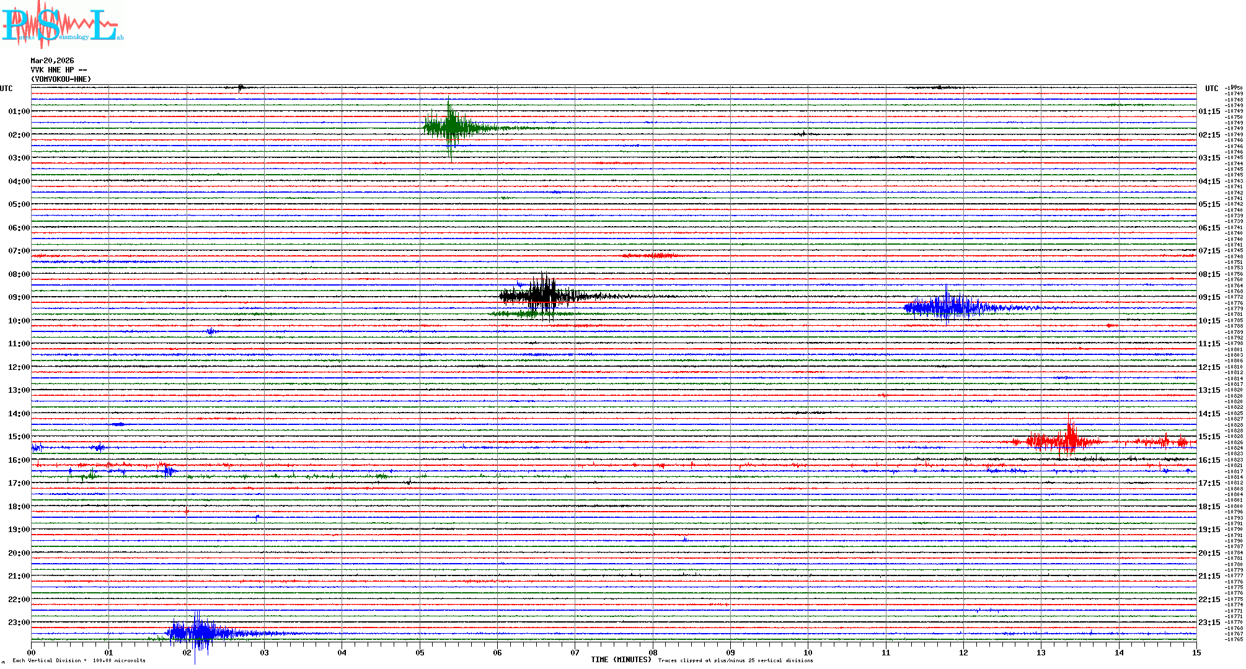Click the VVK HNE HP station text
The width and height of the screenshot is (1246, 669).
58,70
